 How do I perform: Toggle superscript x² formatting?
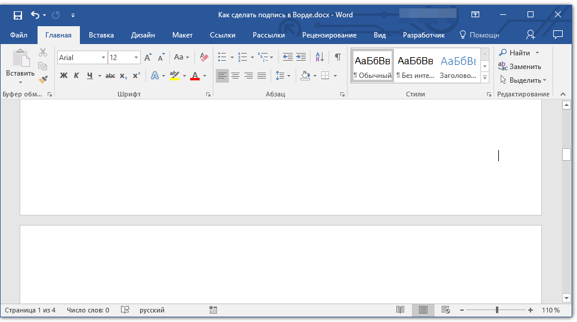pos(137,76)
